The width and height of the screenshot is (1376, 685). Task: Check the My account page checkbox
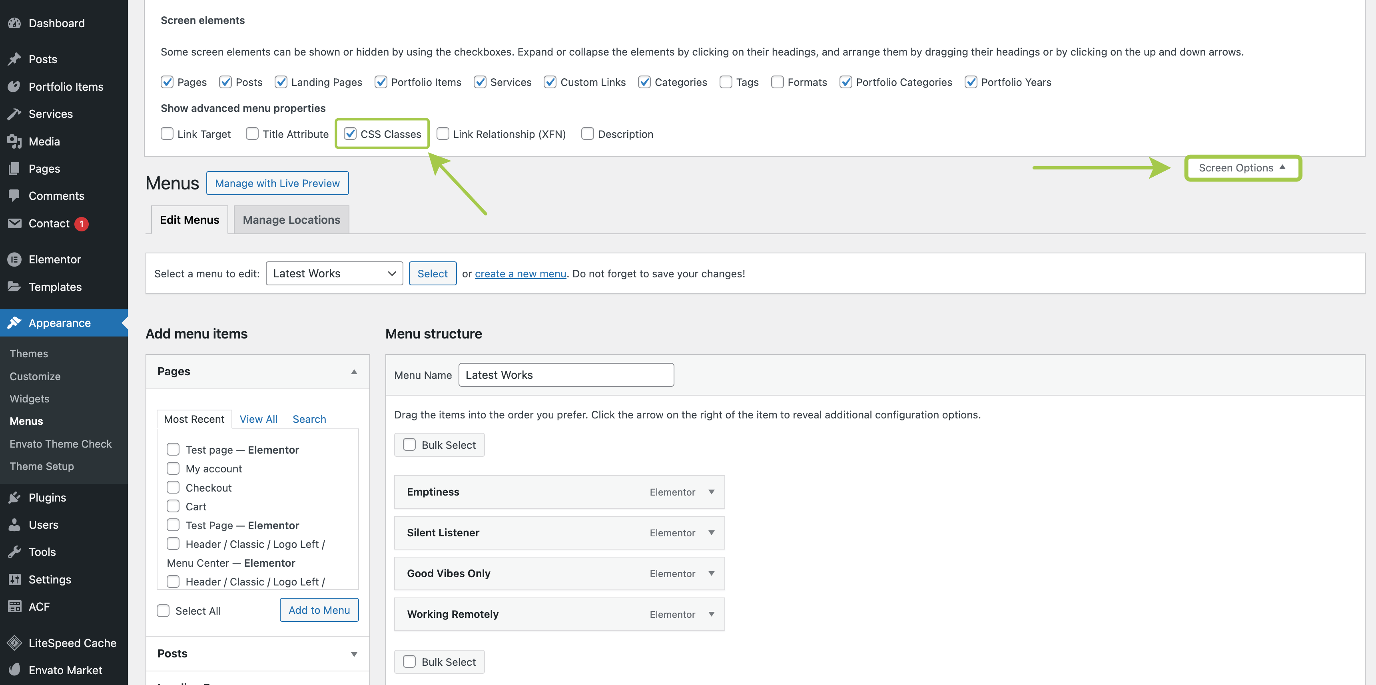(x=173, y=469)
